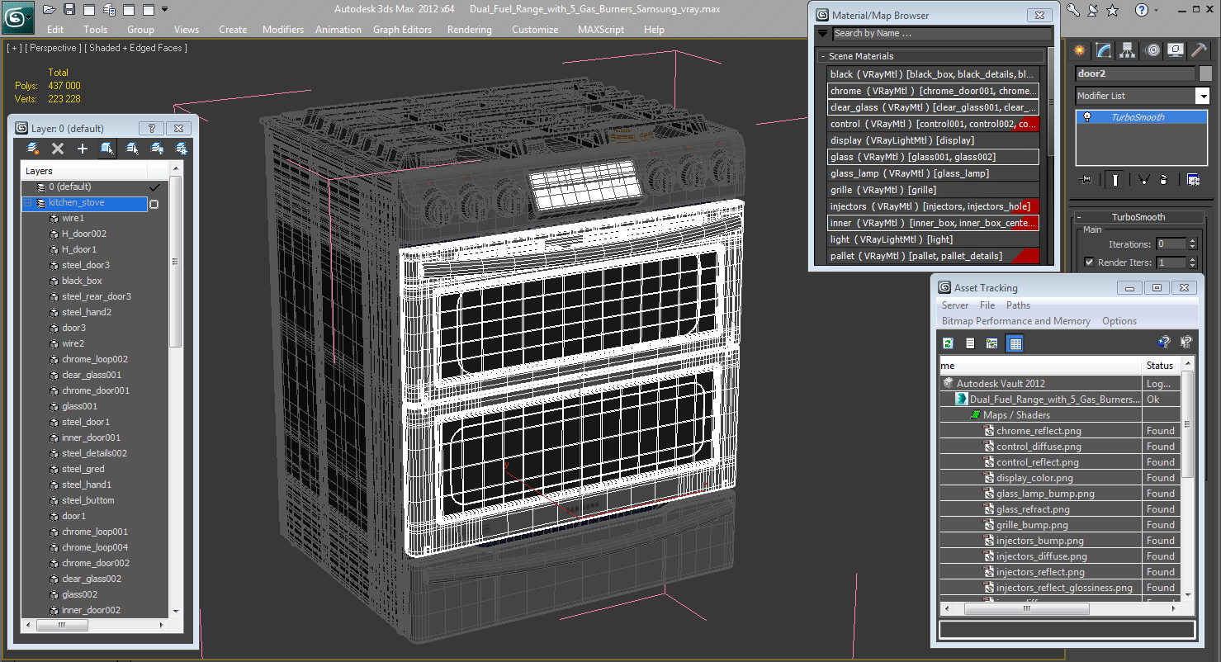The width and height of the screenshot is (1221, 662).
Task: Toggle the kitchen_stove layer current box
Action: 154,203
